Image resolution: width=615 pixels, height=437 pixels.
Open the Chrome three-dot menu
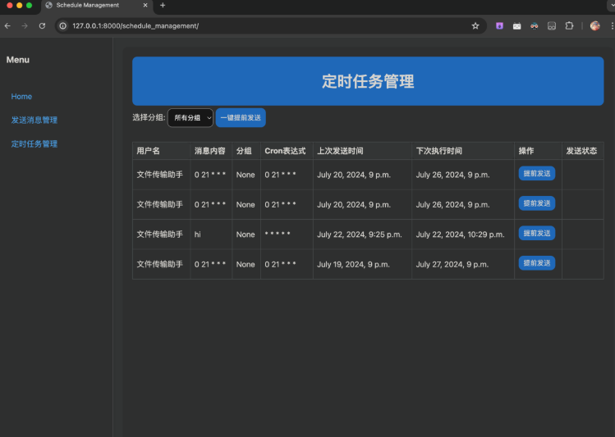[612, 26]
